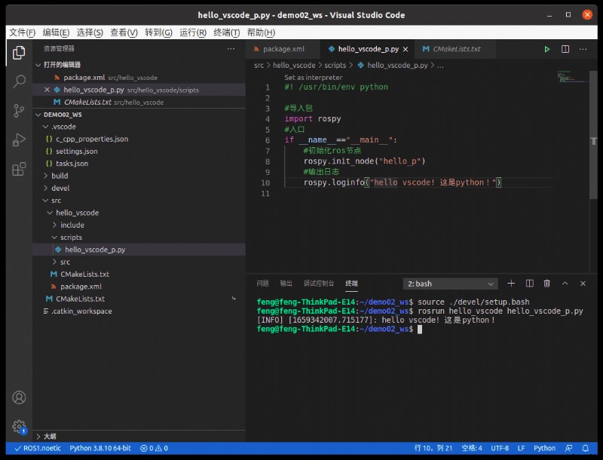Kill terminal with trash icon
This screenshot has height=460, width=603.
(547, 284)
